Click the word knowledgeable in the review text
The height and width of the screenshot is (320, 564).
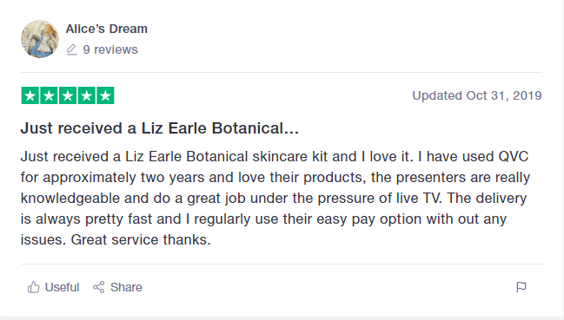[x=70, y=199]
